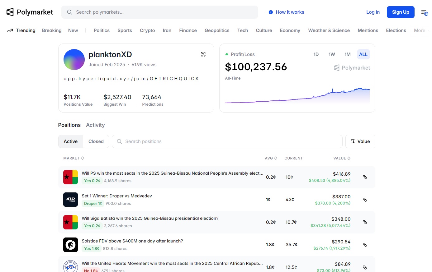
Task: Go to the Crypto category
Action: pos(147,30)
